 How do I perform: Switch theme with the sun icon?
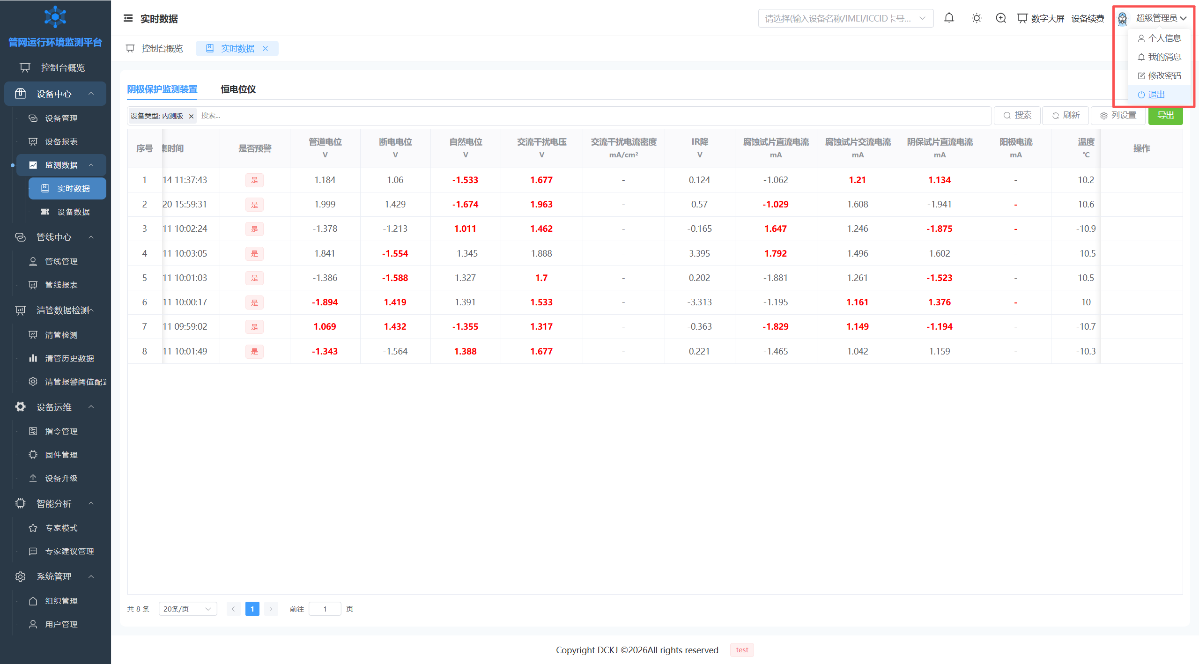click(977, 18)
